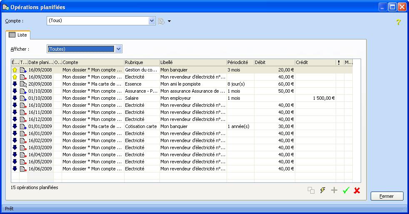Sort by the Périodicité column header
The height and width of the screenshot is (214, 409).
240,62
